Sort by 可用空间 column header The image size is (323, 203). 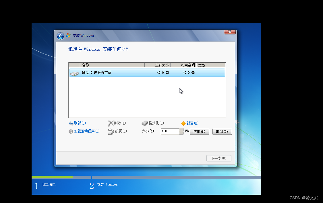[x=183, y=65]
